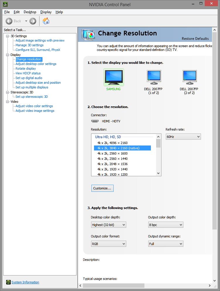Click the resolution list scrollbar down arrow
This screenshot has width=220, height=291.
pos(158,173)
